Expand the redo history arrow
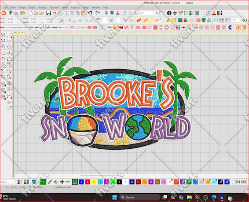Image resolution: width=249 pixels, height=202 pixels. (x=101, y=13)
